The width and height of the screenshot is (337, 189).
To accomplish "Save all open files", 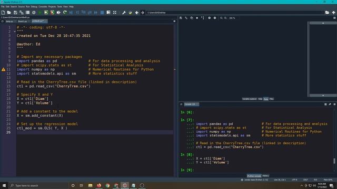I will click(21, 13).
